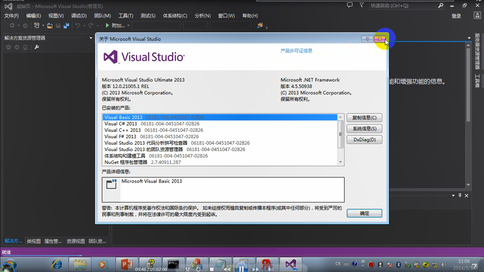Click the Undo toolbar icon

(78, 26)
